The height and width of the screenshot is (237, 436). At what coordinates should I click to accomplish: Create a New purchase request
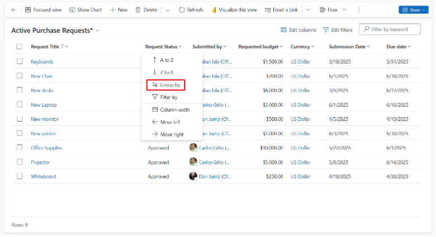pos(119,10)
